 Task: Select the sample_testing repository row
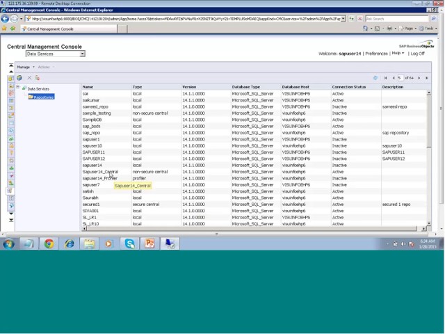(254, 113)
